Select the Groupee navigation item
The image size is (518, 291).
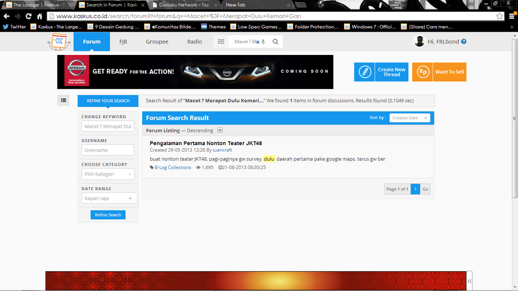click(157, 42)
